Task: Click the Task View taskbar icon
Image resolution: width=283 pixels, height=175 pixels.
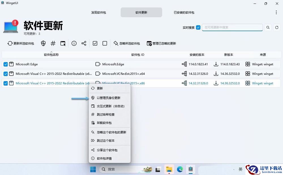Action: pos(158,169)
